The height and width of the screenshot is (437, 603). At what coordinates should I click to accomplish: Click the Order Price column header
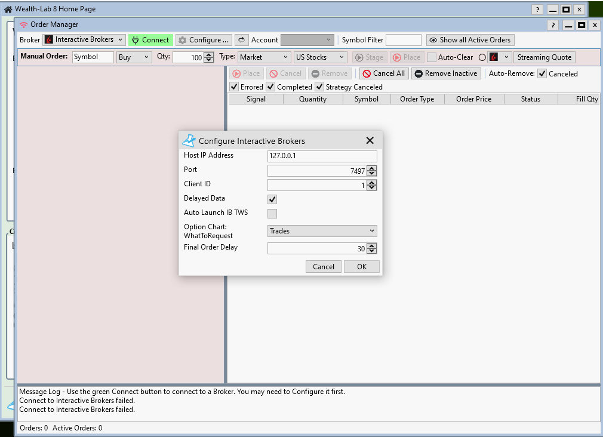473,99
